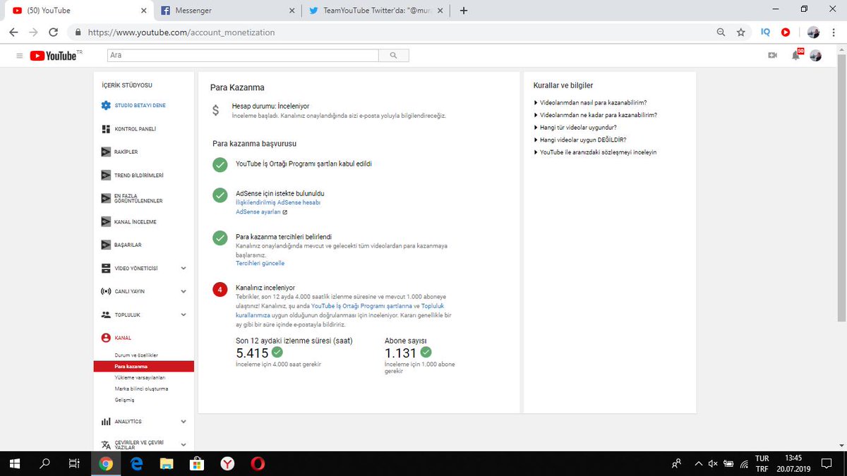Image resolution: width=847 pixels, height=476 pixels.
Task: Bookmark this page with the star icon
Action: click(740, 32)
